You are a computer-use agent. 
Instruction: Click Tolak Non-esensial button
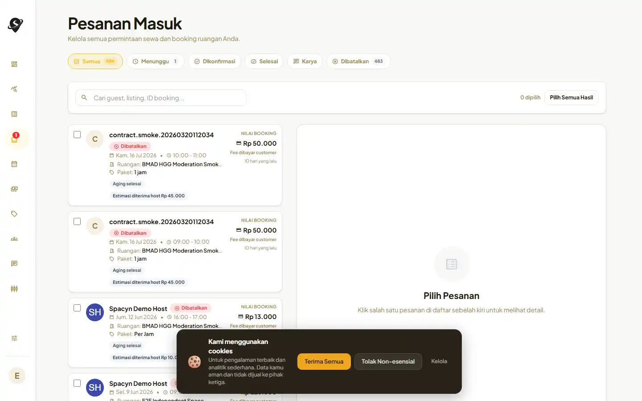(388, 361)
